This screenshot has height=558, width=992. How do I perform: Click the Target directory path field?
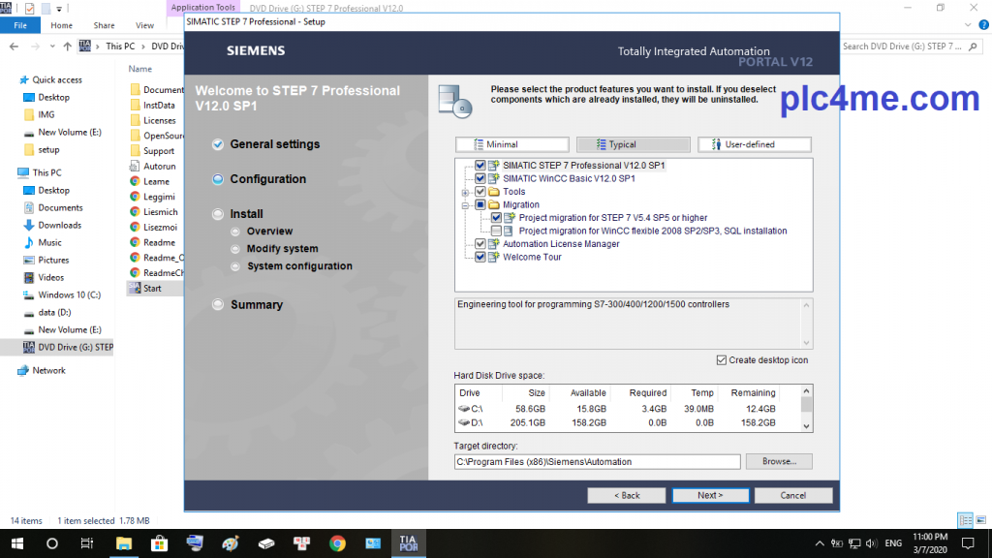point(597,462)
